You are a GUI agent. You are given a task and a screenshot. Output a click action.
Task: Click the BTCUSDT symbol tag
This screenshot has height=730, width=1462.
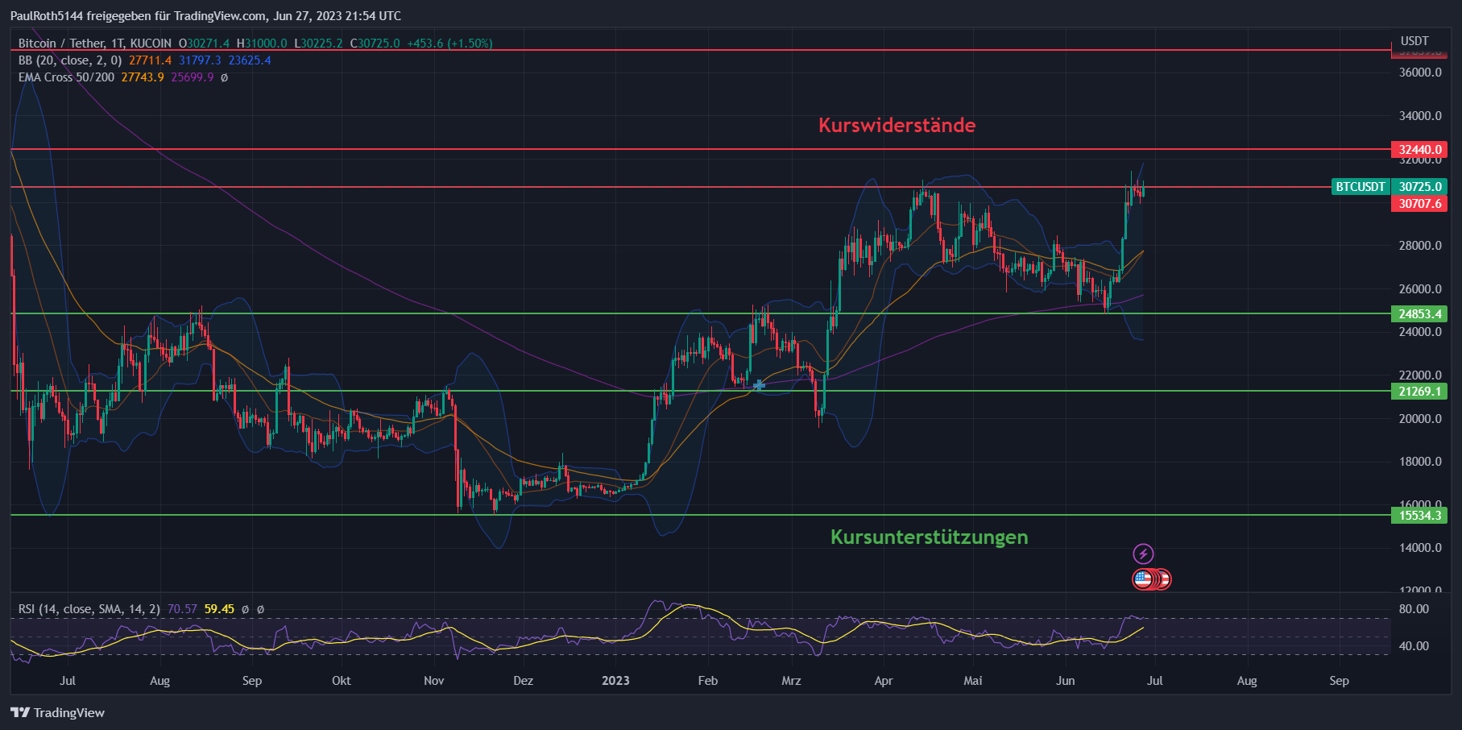(1361, 187)
